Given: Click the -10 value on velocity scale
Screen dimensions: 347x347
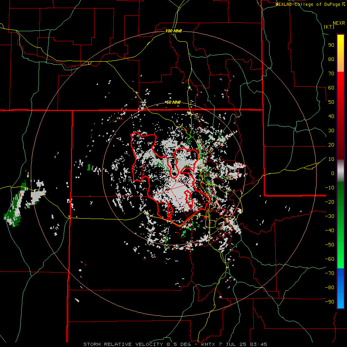Looking at the screenshot, I should pos(330,188).
